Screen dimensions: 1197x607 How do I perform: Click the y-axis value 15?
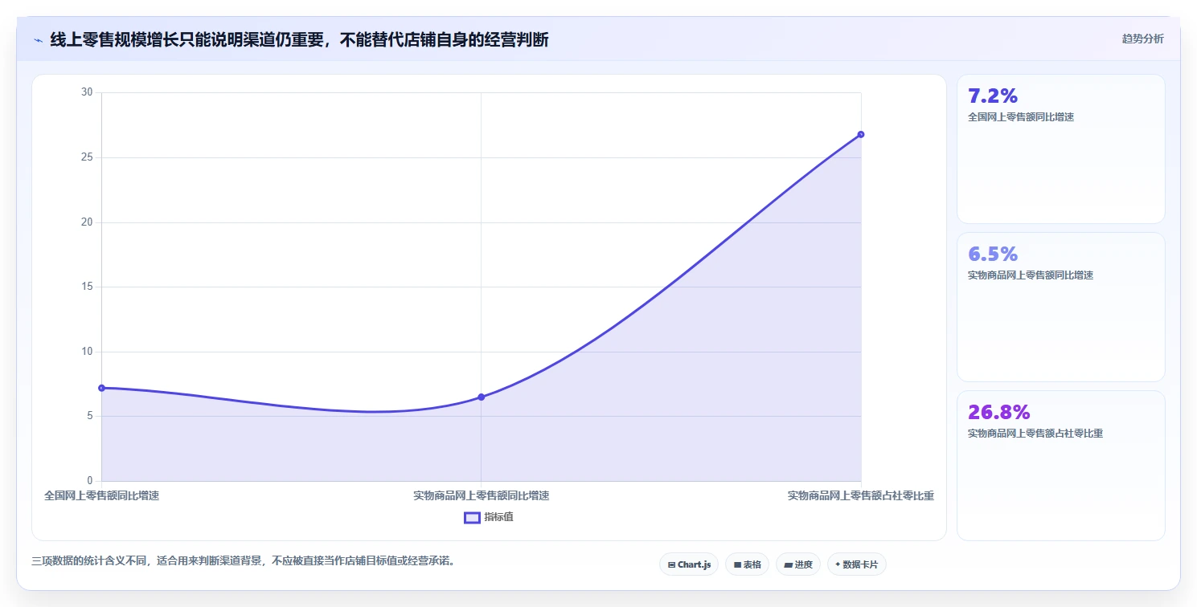click(x=87, y=287)
